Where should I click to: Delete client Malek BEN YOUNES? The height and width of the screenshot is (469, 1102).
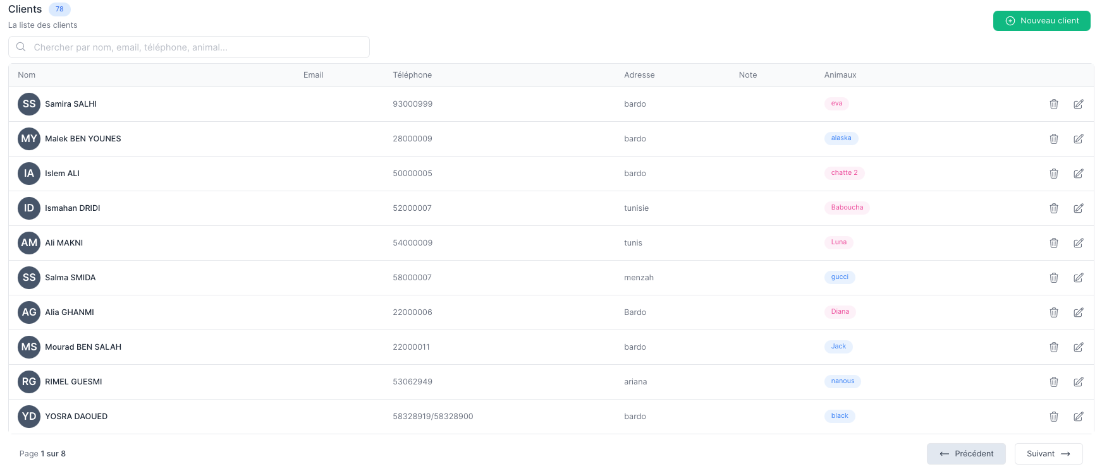click(x=1054, y=139)
